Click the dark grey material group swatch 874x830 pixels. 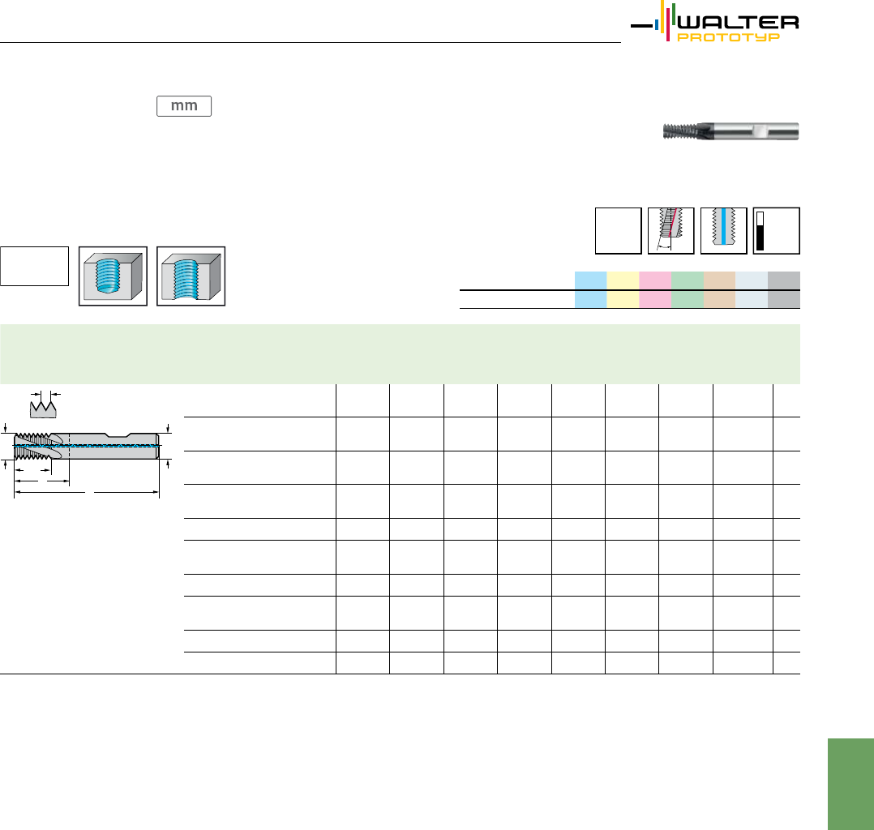tap(784, 290)
